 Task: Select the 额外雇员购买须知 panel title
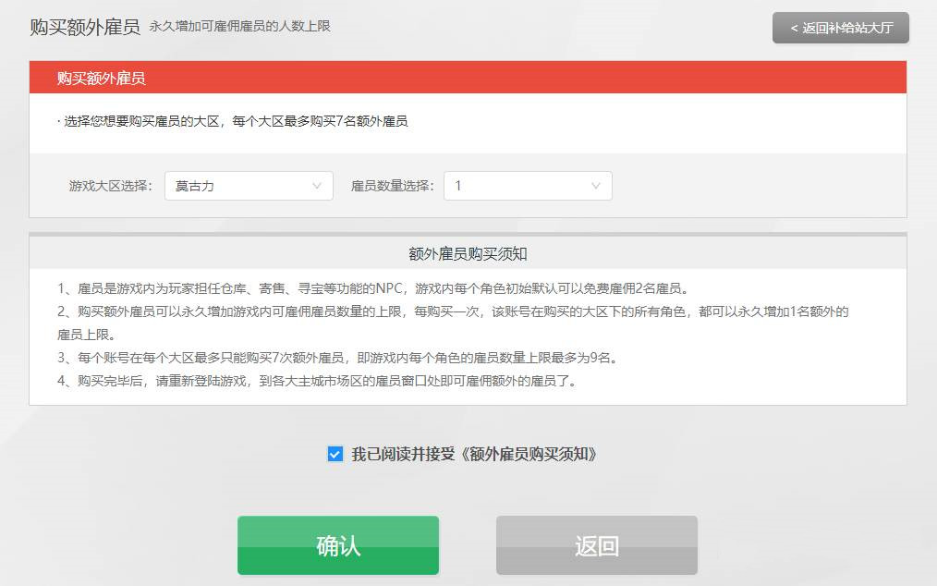(468, 253)
